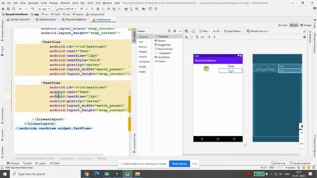Toggle the Component Tree side tab

134,143
